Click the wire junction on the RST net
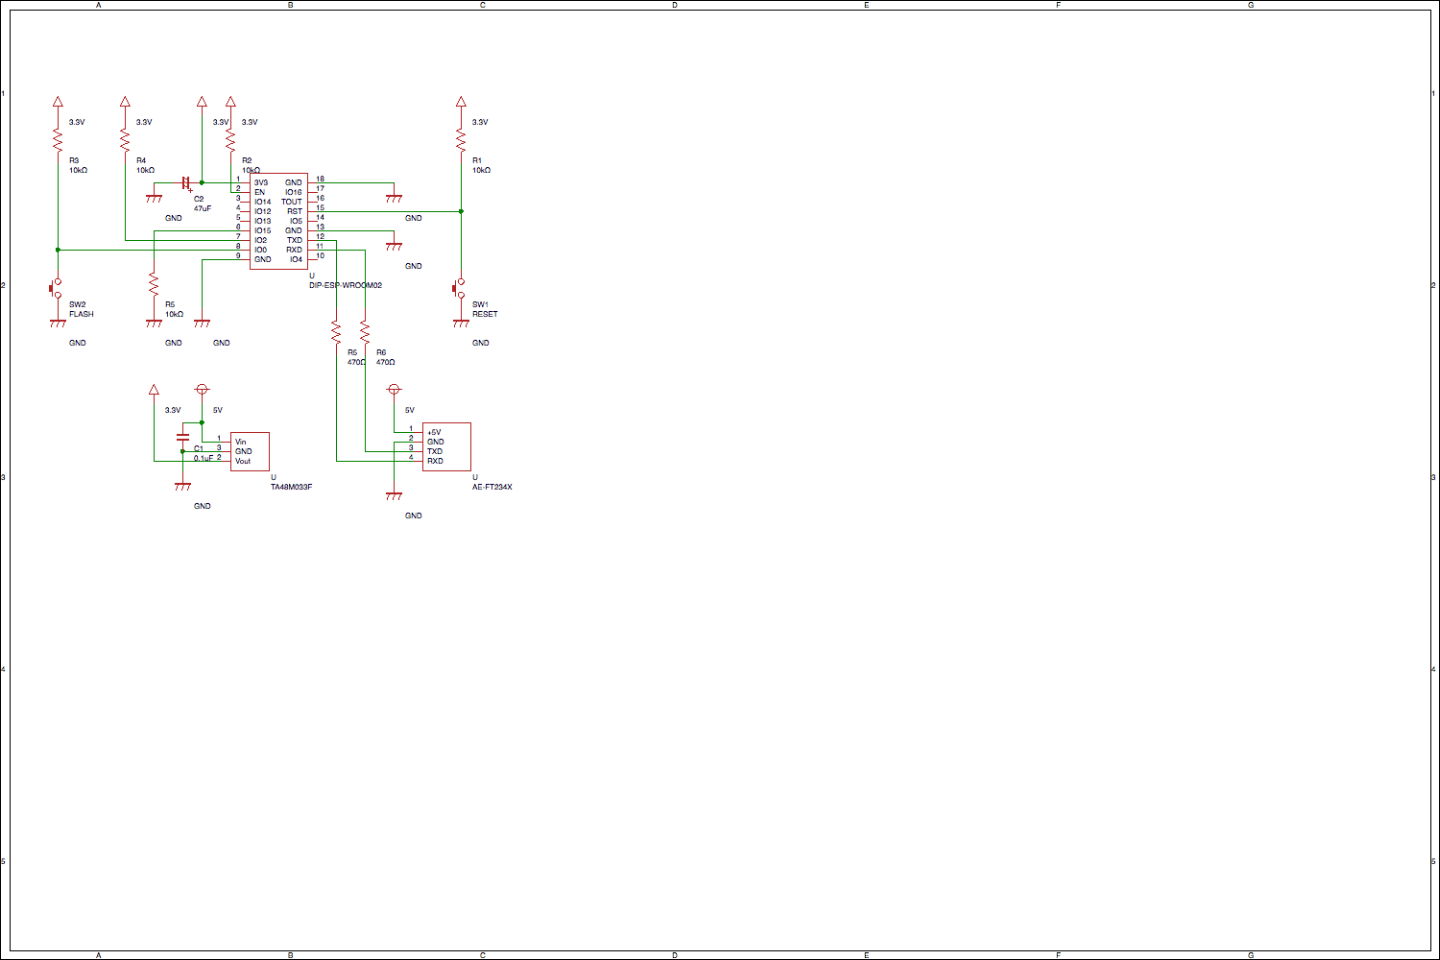Image resolution: width=1440 pixels, height=960 pixels. (461, 211)
